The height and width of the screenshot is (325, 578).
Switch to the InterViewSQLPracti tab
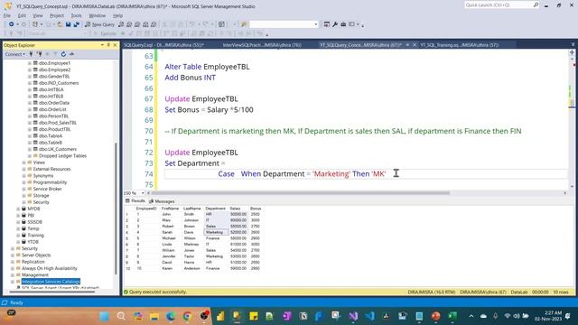coord(262,45)
